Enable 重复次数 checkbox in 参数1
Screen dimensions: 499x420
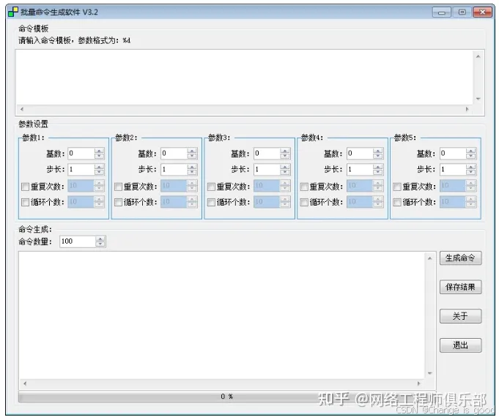pyautogui.click(x=25, y=187)
